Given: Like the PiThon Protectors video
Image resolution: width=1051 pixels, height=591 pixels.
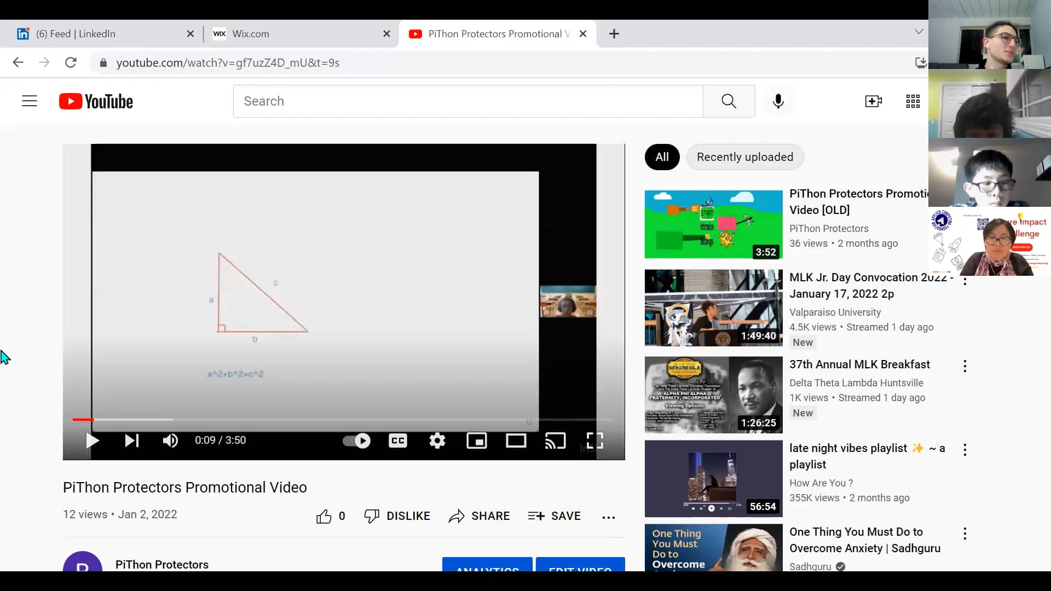Looking at the screenshot, I should point(324,516).
